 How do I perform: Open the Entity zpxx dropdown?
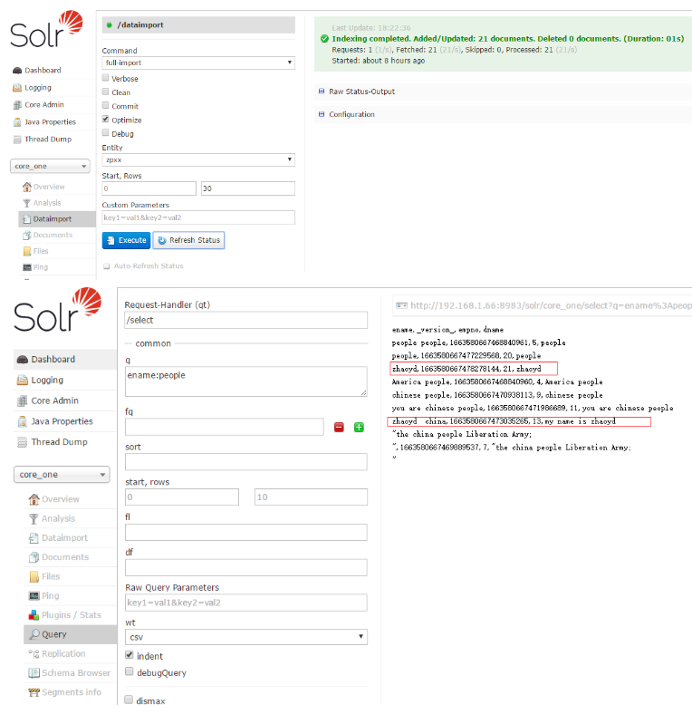tap(198, 159)
